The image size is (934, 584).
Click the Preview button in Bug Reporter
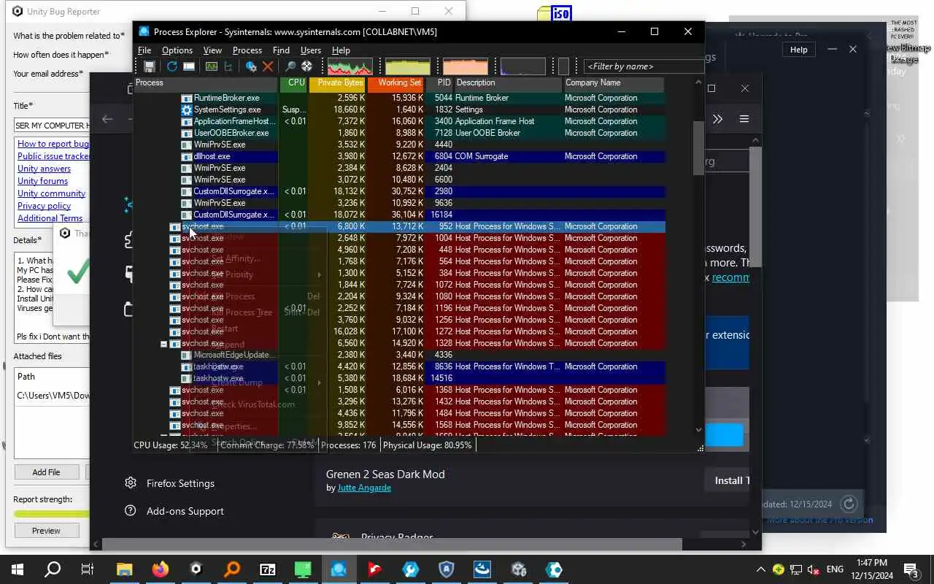pos(46,531)
